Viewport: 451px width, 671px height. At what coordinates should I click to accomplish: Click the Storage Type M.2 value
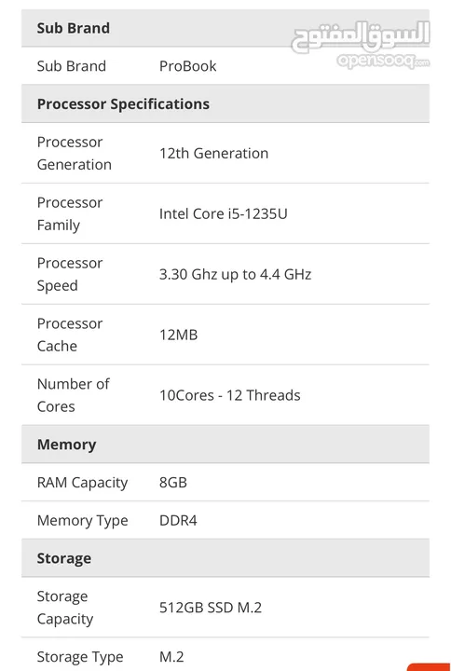171,656
